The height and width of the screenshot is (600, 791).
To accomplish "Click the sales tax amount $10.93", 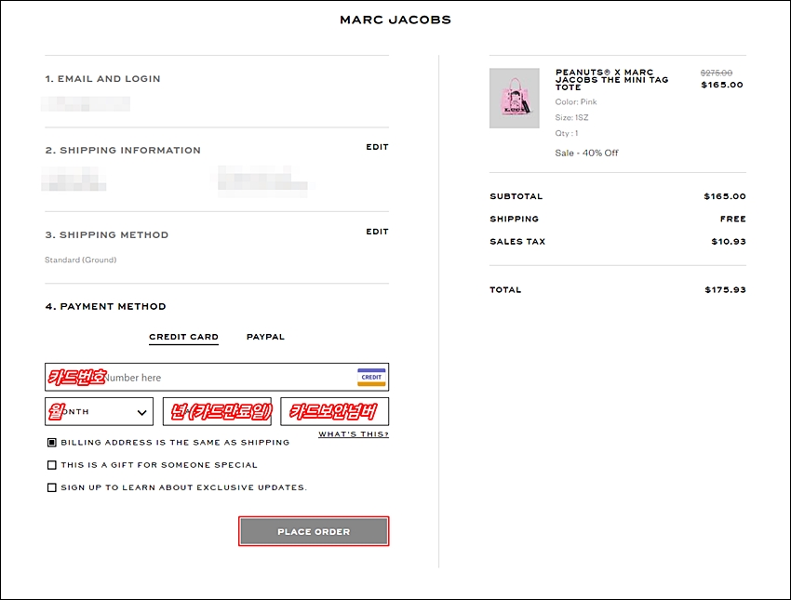I will coord(729,242).
